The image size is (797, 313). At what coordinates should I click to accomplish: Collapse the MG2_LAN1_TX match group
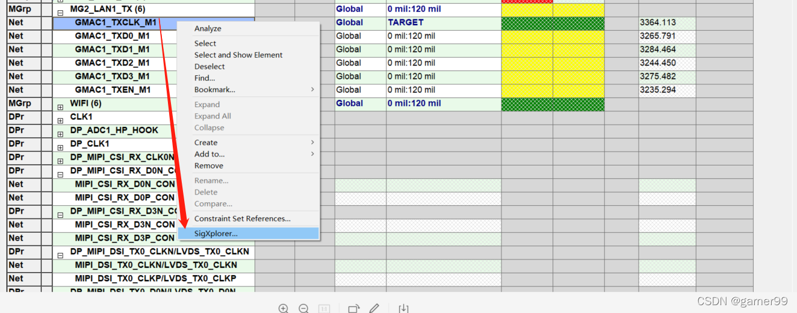click(60, 10)
